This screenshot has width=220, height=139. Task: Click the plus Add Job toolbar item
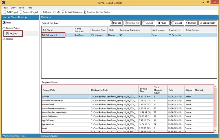coord(45,12)
